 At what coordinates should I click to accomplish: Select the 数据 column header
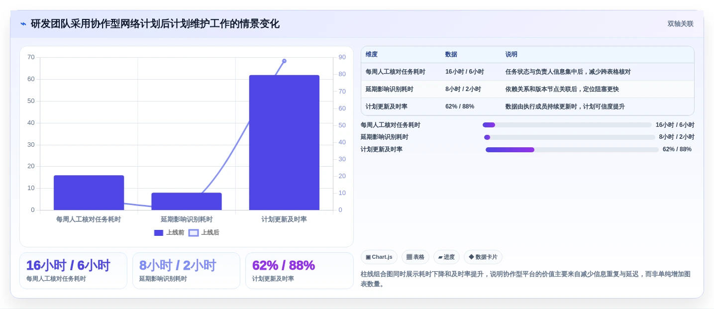click(x=451, y=54)
